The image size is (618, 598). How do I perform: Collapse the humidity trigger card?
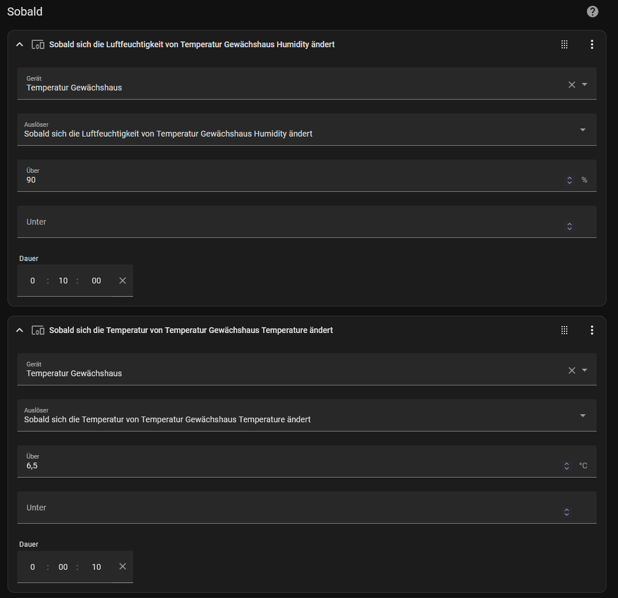point(20,44)
